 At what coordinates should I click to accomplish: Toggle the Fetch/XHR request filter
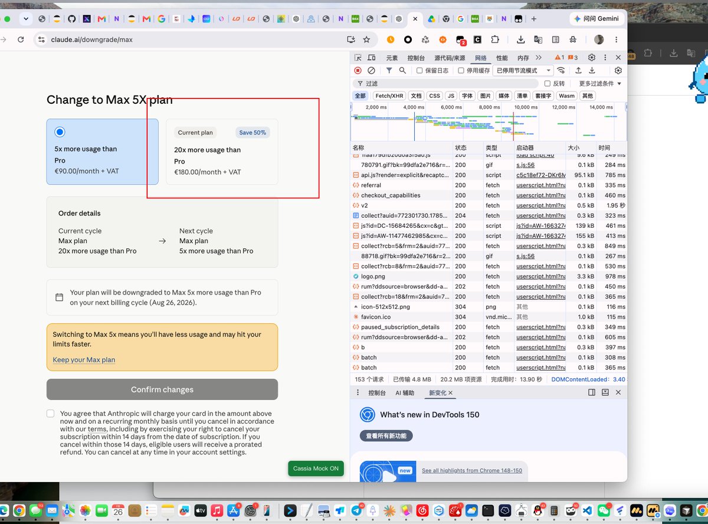389,96
